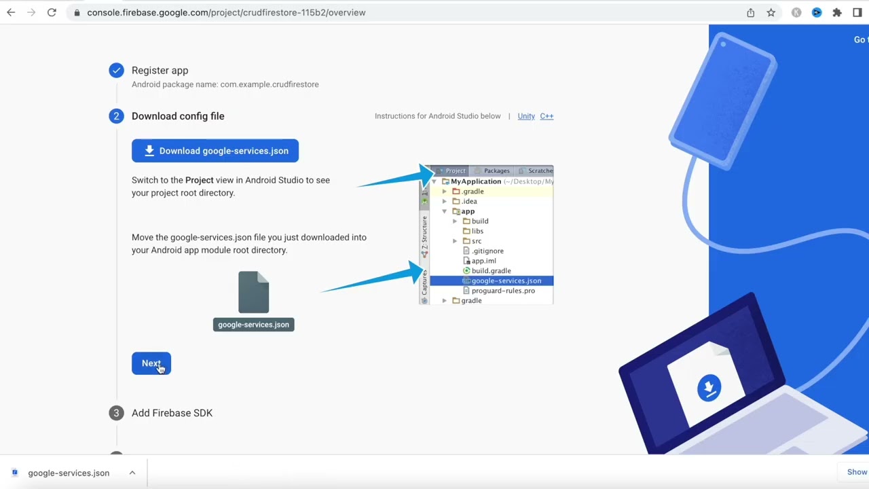Click Download google-services.json button
Screen dimensions: 869x489
tap(215, 151)
